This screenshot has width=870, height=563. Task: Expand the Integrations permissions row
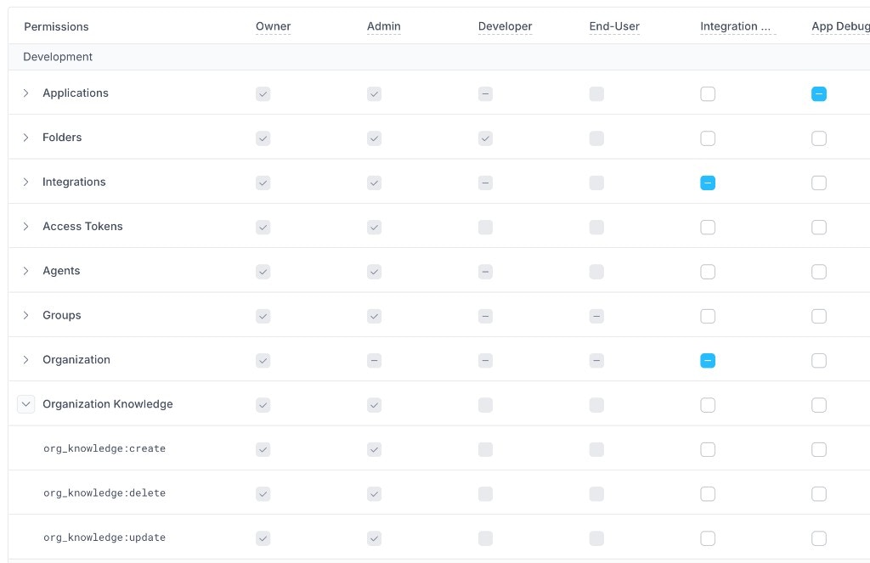click(25, 182)
